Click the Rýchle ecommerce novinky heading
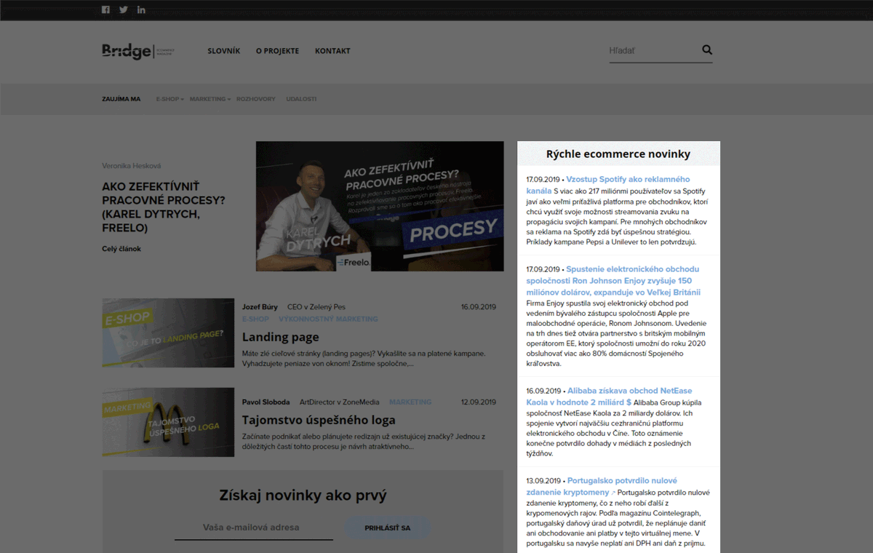The height and width of the screenshot is (553, 873). pyautogui.click(x=618, y=154)
